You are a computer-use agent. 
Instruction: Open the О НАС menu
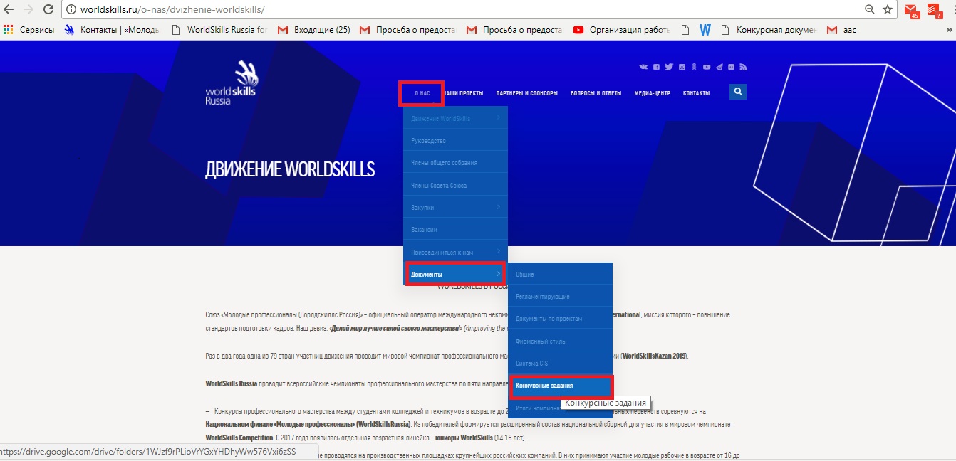pos(422,93)
